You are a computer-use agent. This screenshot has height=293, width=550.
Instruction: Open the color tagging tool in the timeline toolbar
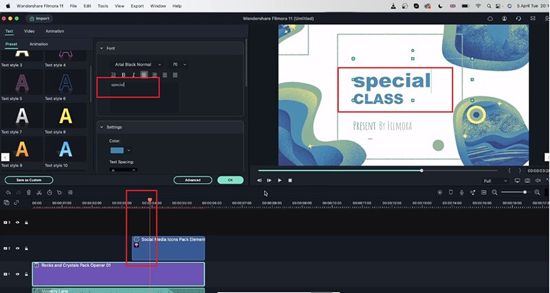[x=60, y=193]
